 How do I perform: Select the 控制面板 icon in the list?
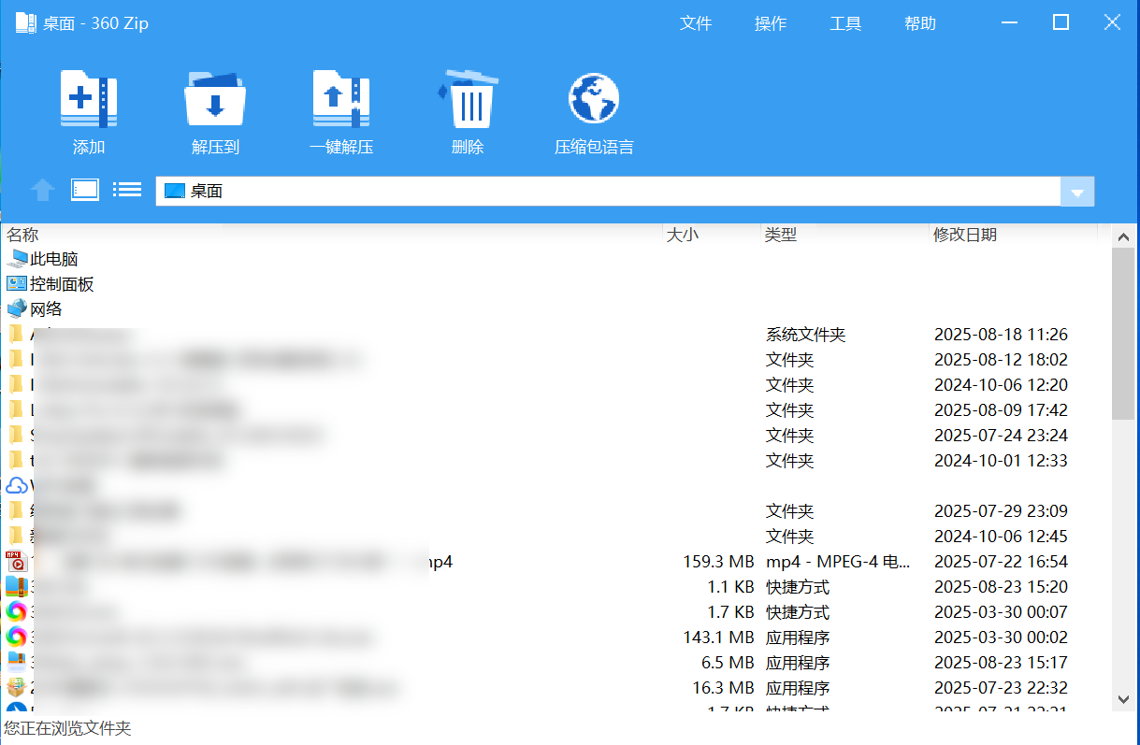tap(17, 283)
